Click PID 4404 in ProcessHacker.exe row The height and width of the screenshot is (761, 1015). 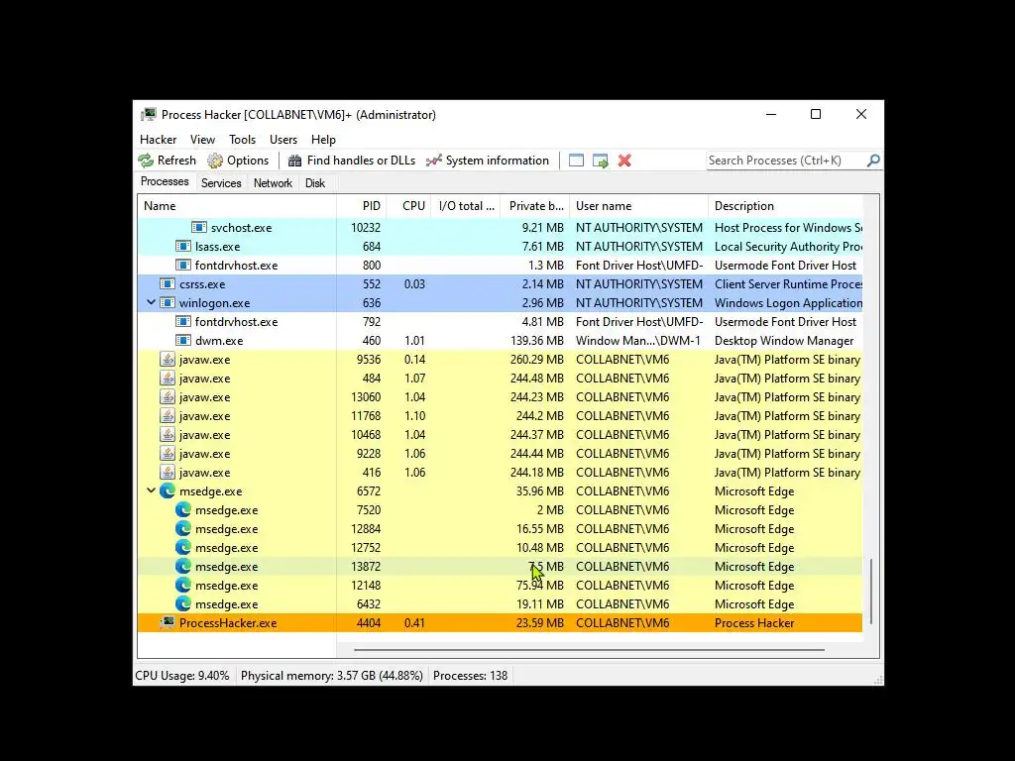369,623
